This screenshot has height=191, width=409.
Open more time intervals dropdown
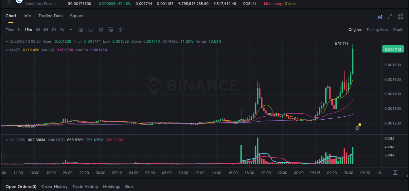tap(71, 30)
